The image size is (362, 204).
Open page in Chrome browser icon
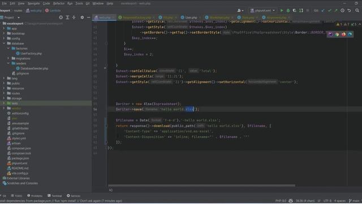(337, 34)
